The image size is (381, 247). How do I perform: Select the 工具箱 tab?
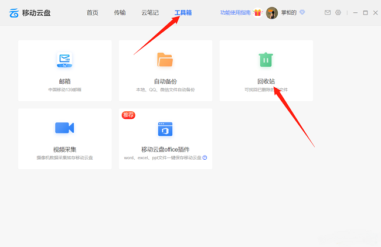tap(183, 12)
